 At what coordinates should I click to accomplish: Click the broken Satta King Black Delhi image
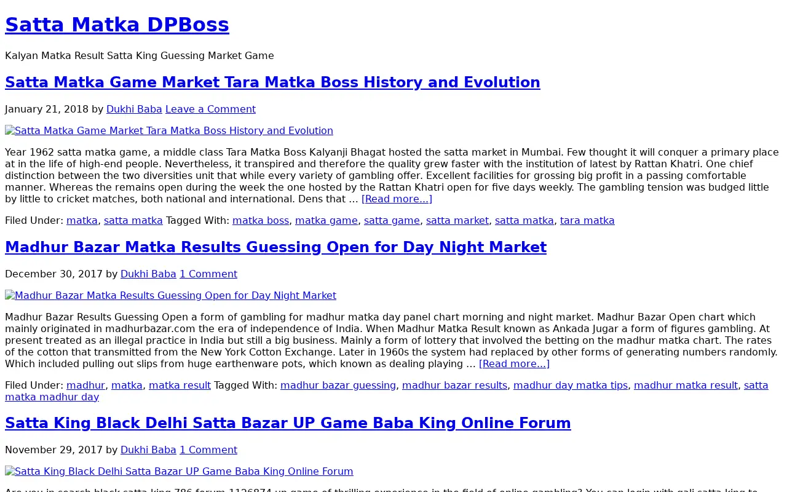pyautogui.click(x=179, y=471)
